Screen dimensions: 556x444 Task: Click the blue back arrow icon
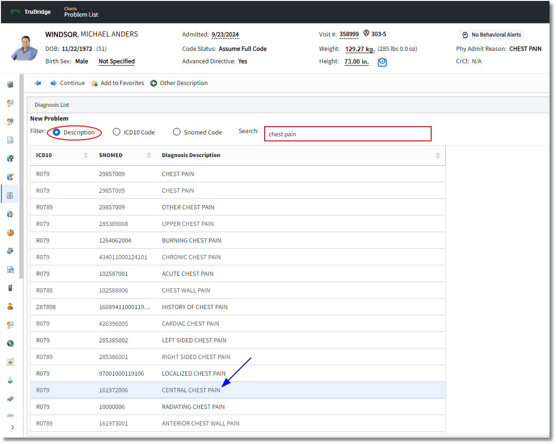[38, 83]
